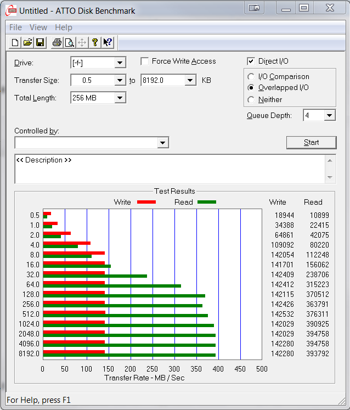Choose the Neither radio option
The height and width of the screenshot is (410, 350).
251,100
